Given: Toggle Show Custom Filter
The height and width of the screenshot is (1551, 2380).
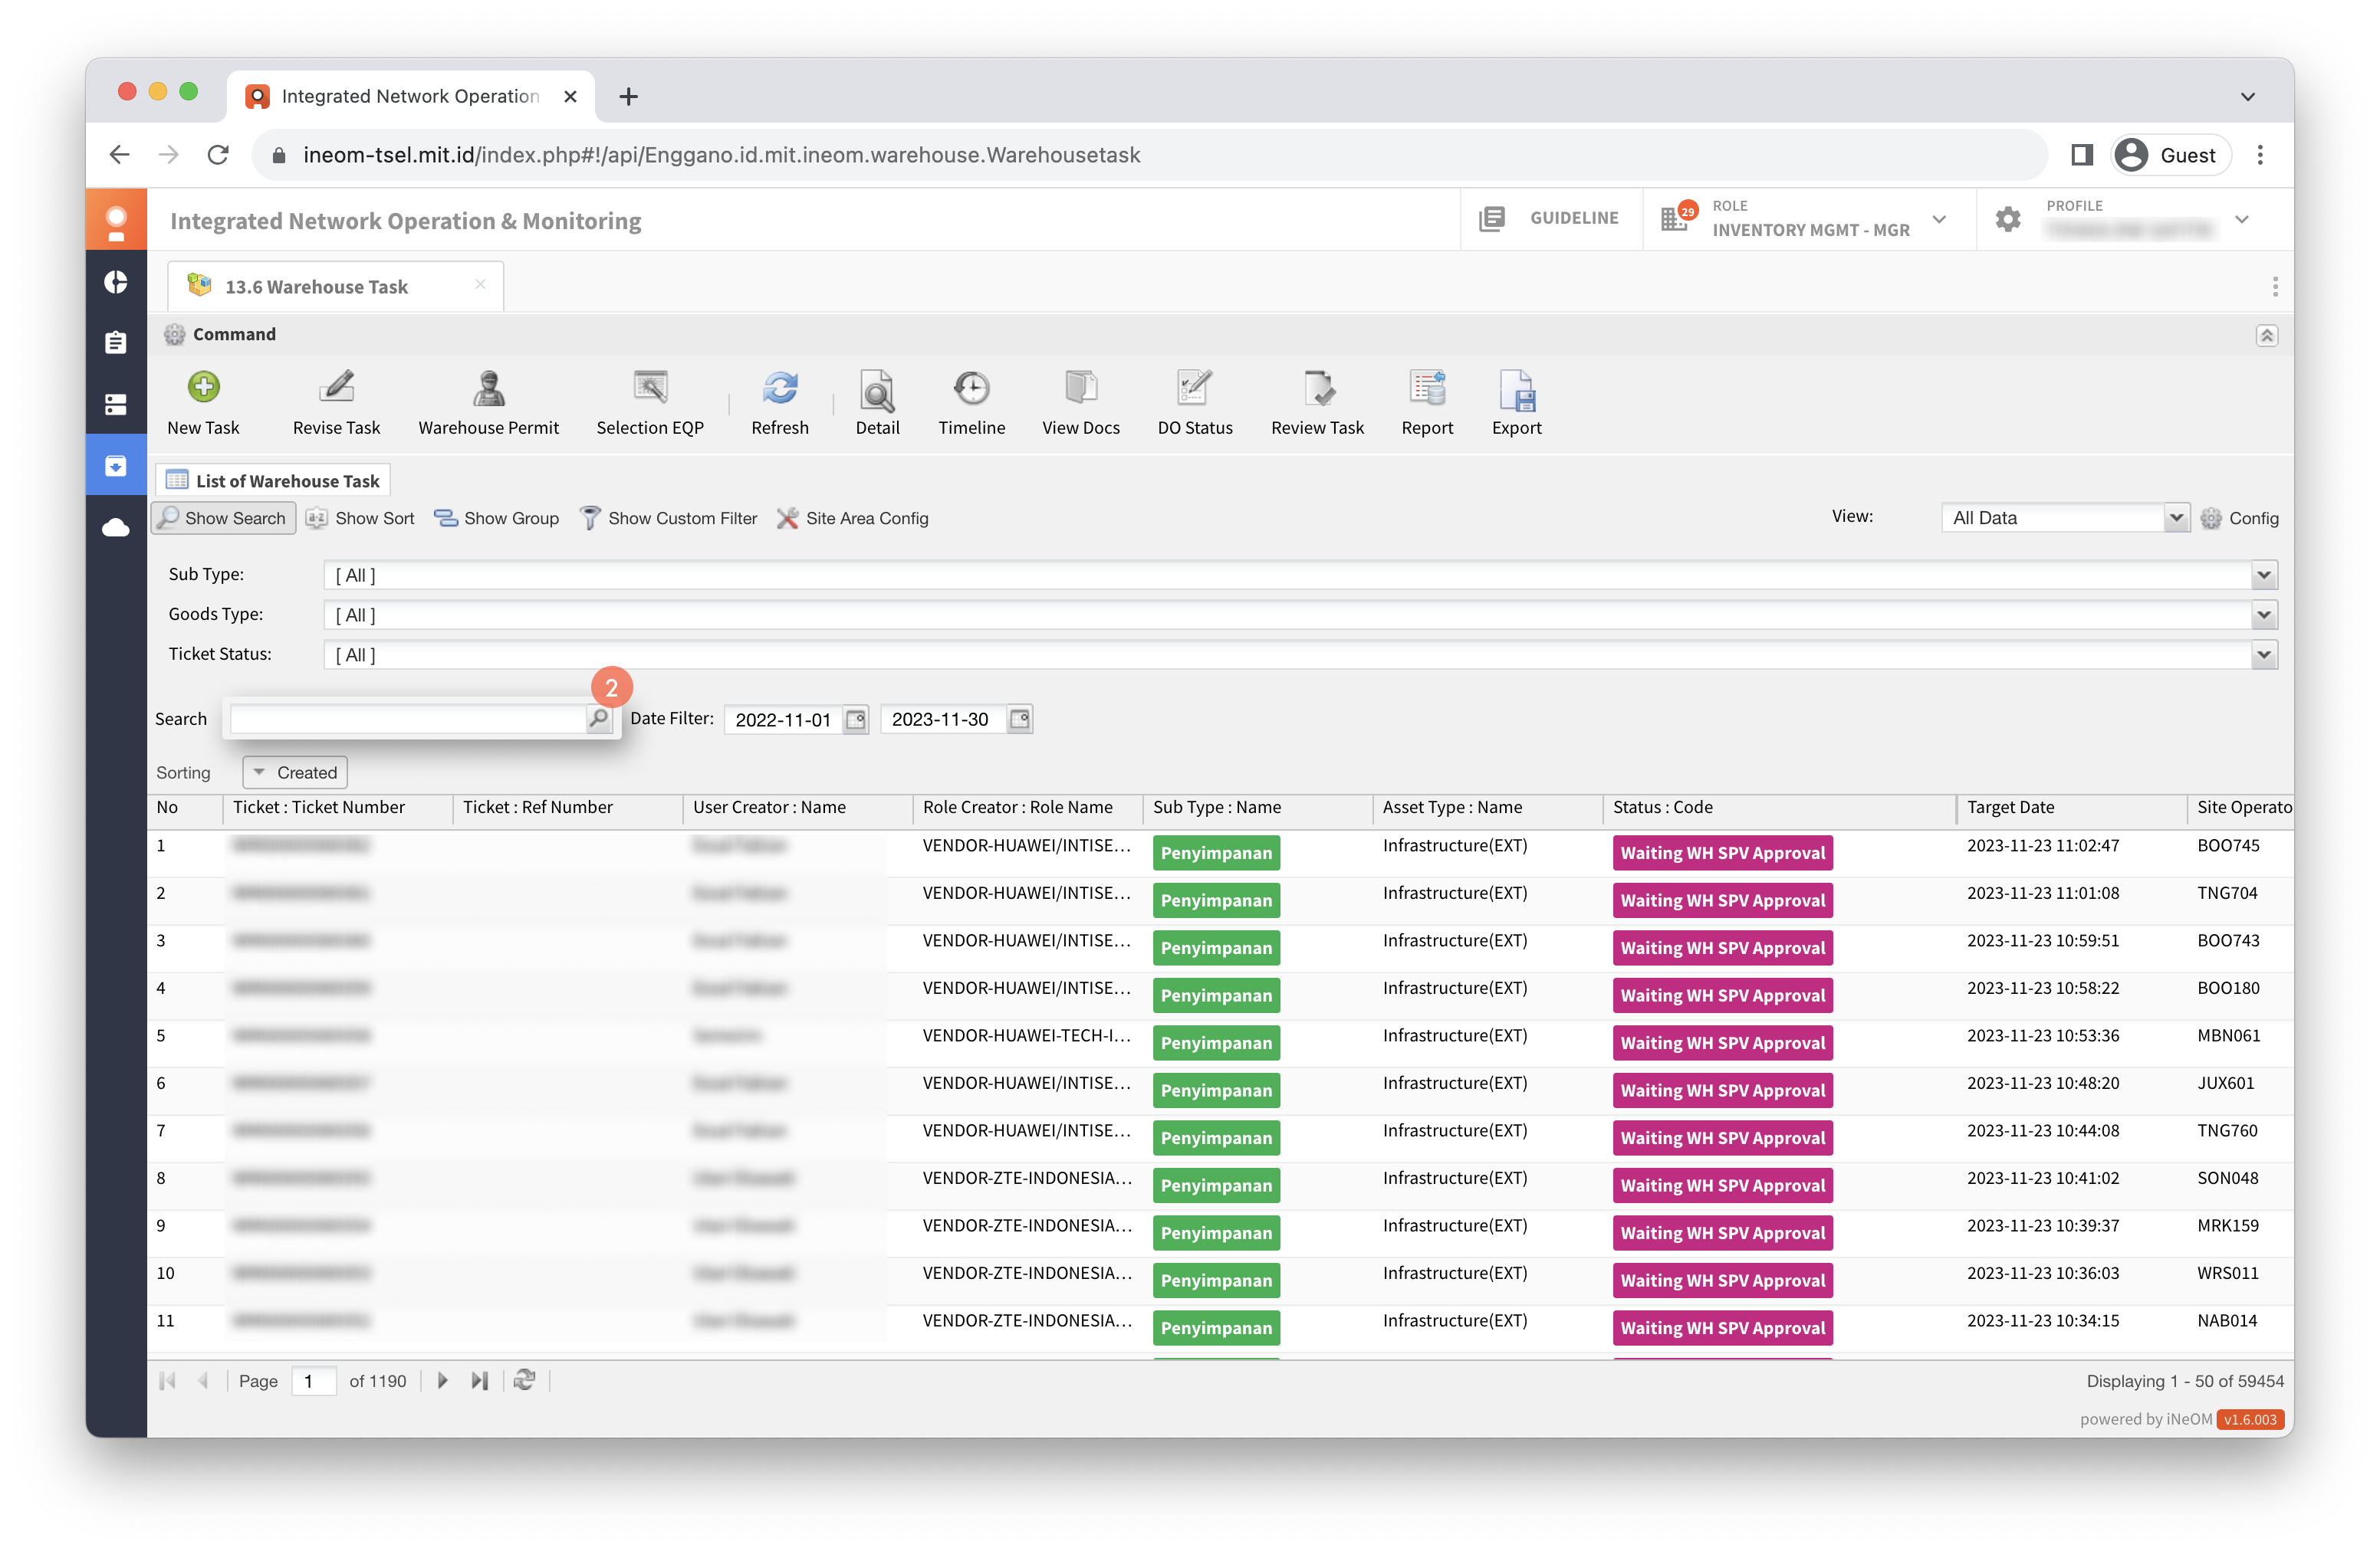Looking at the screenshot, I should pos(669,518).
